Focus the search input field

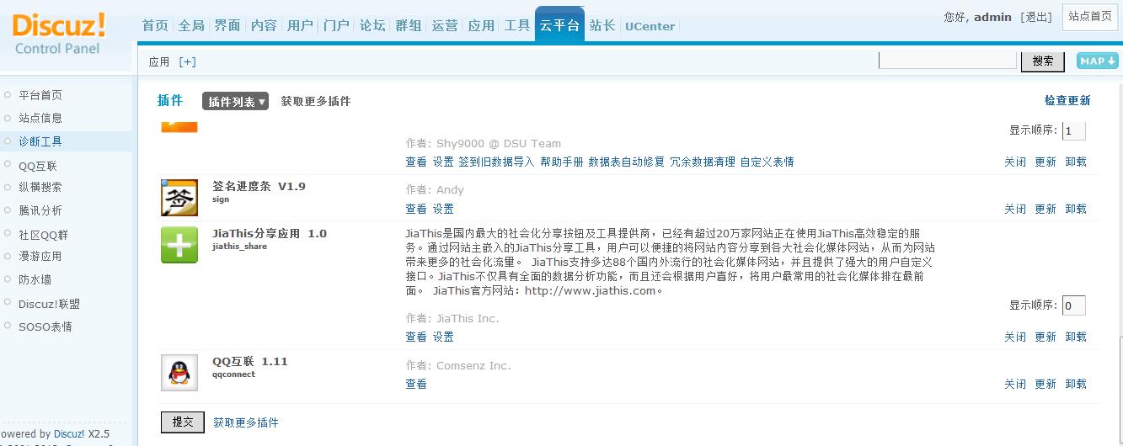click(948, 60)
